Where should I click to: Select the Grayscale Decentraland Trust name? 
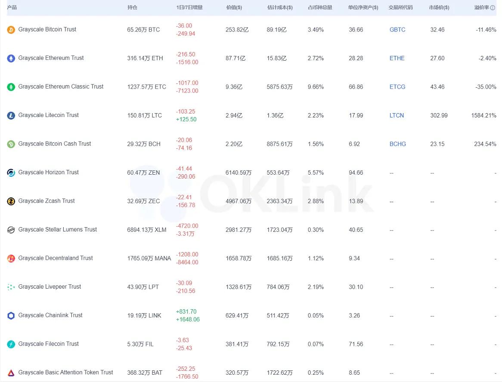pyautogui.click(x=56, y=258)
